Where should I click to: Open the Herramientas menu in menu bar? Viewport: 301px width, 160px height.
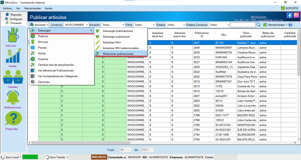pyautogui.click(x=32, y=8)
